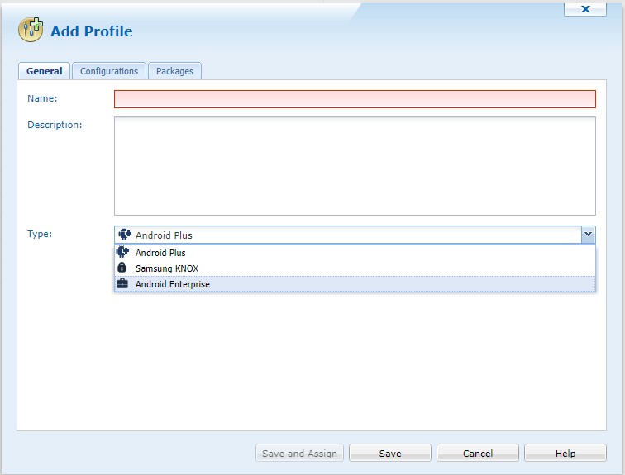Click inside the Description text area

[354, 165]
